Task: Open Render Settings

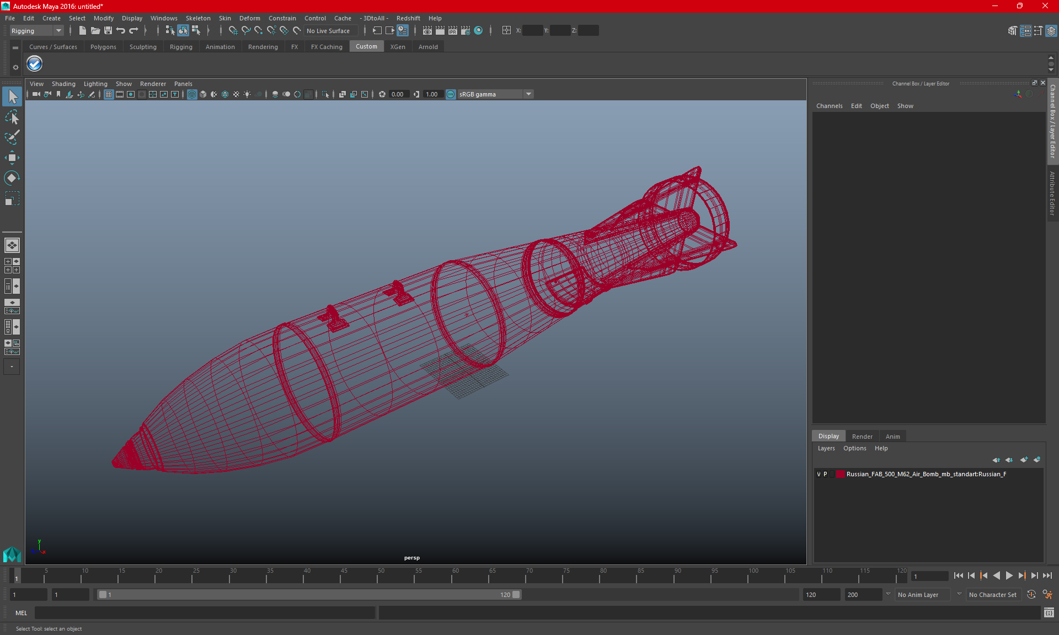Action: coord(465,31)
